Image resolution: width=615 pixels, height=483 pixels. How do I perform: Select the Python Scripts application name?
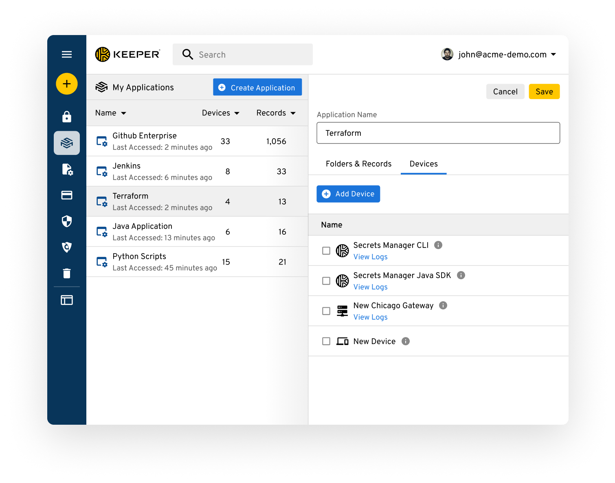click(139, 256)
